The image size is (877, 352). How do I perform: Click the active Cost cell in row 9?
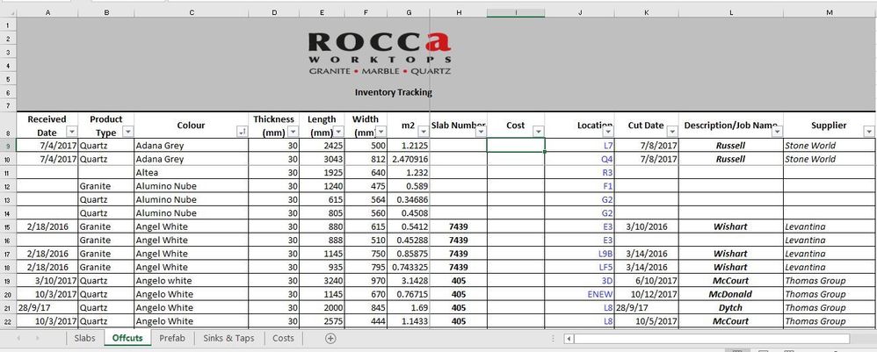516,145
